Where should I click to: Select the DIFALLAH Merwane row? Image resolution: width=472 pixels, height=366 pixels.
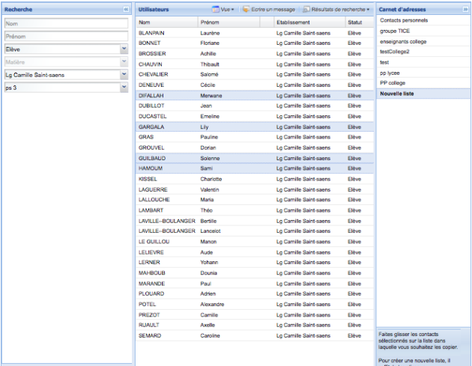coord(255,96)
